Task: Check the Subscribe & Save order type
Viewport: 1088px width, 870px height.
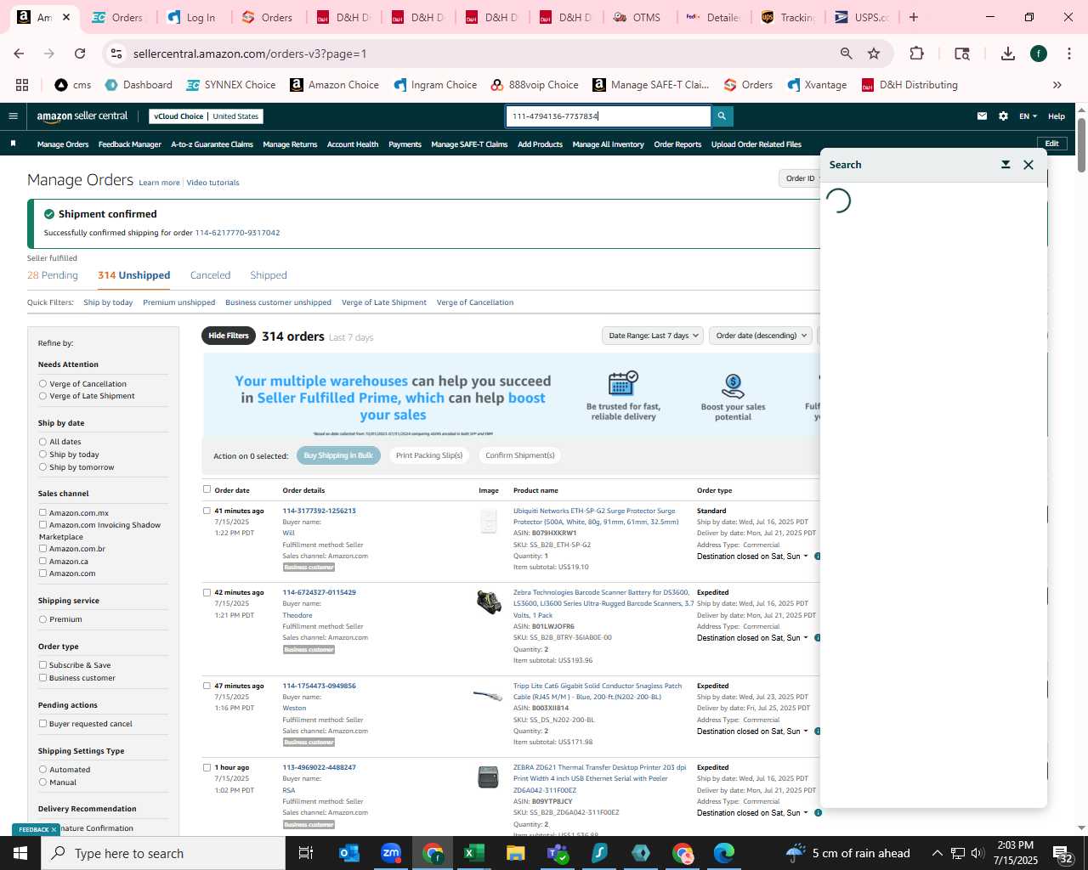Action: [x=42, y=665]
